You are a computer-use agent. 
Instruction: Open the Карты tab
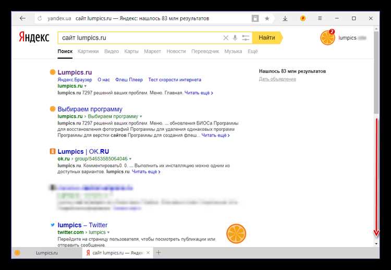(131, 52)
